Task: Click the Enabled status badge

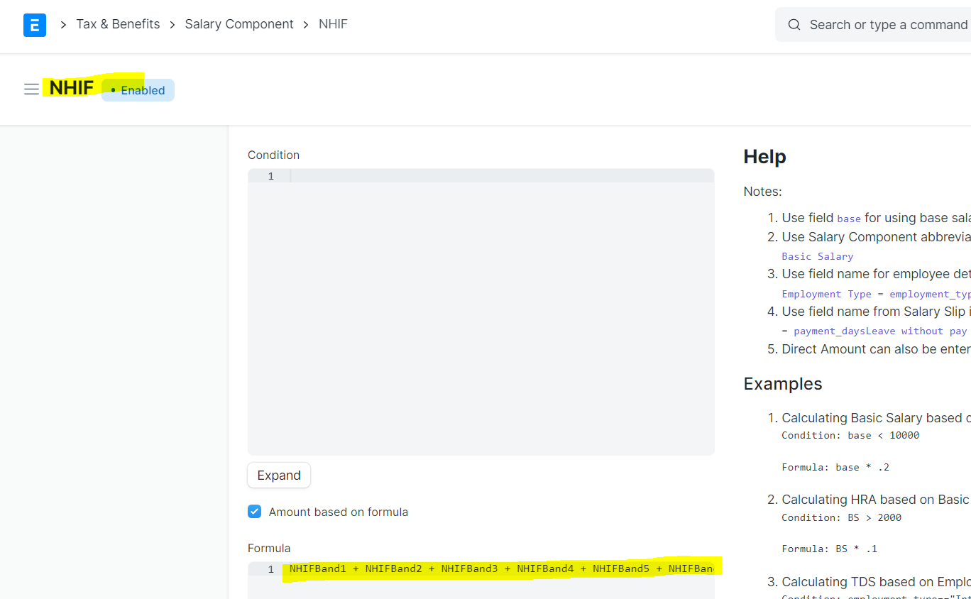Action: pyautogui.click(x=138, y=90)
